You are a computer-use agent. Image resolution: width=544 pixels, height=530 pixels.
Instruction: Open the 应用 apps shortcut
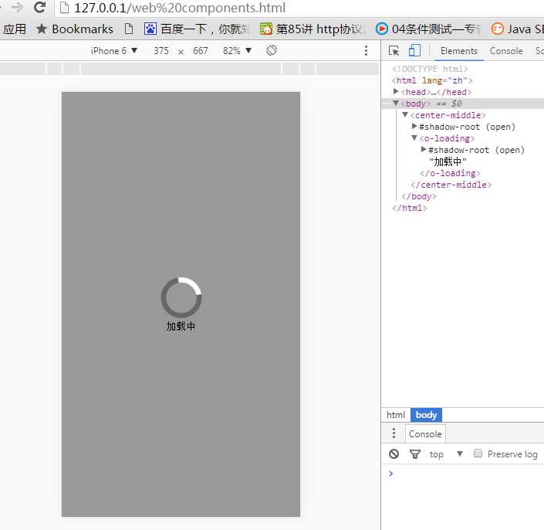[x=14, y=29]
